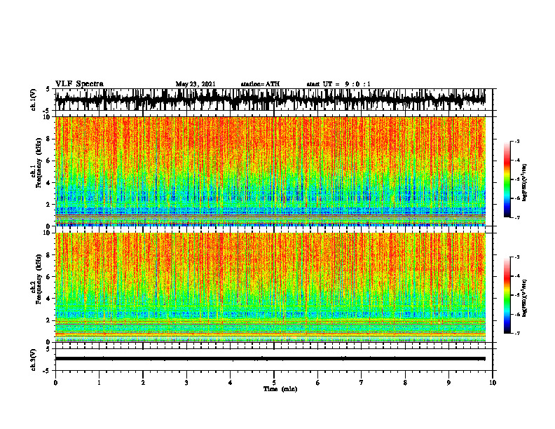Image resolution: width=555 pixels, height=429 pixels.
Task: Click the ch.1 color bar 'log(PSD)' label
Action: tap(525, 183)
